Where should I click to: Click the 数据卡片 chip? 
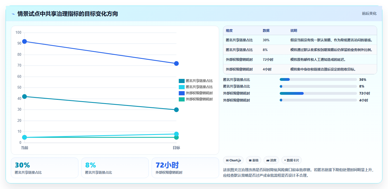pos(291,160)
